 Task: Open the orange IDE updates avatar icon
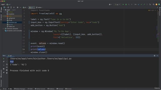[x=156, y=4]
